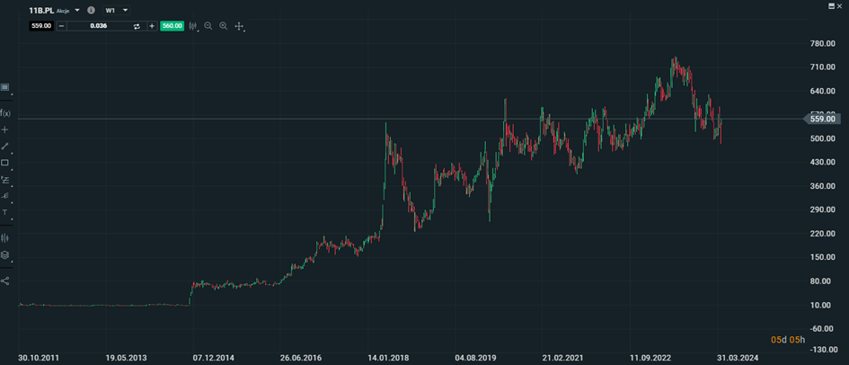Click the green 560.00 buy price button

click(x=172, y=26)
